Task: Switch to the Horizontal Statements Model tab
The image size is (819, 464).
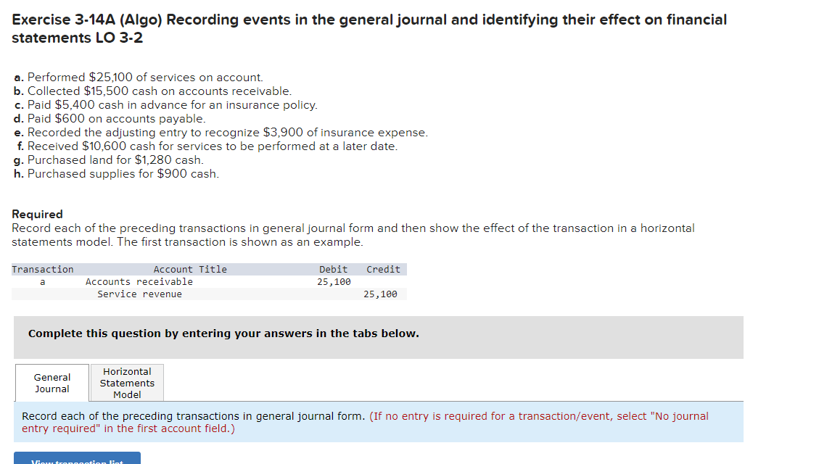Action: tap(127, 383)
